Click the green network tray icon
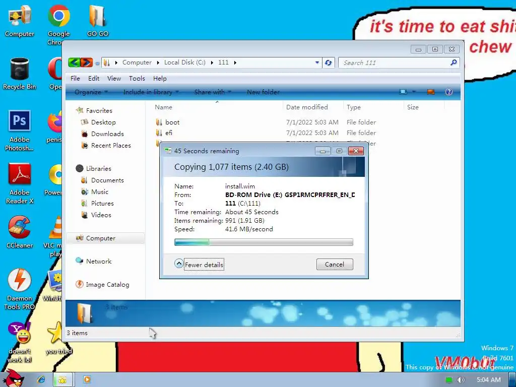This screenshot has width=516, height=387. tap(449, 380)
